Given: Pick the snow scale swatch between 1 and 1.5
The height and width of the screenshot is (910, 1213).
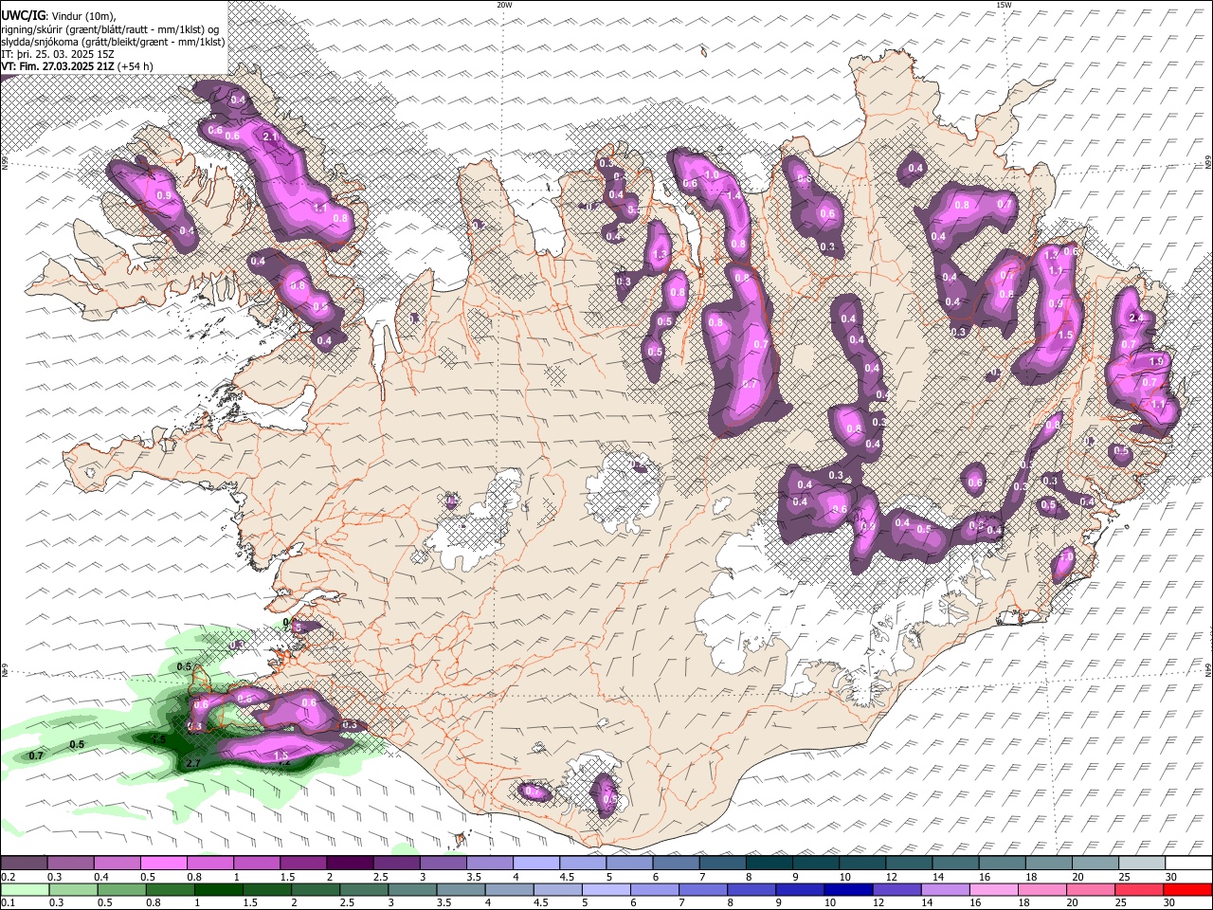Looking at the screenshot, I should (x=256, y=863).
